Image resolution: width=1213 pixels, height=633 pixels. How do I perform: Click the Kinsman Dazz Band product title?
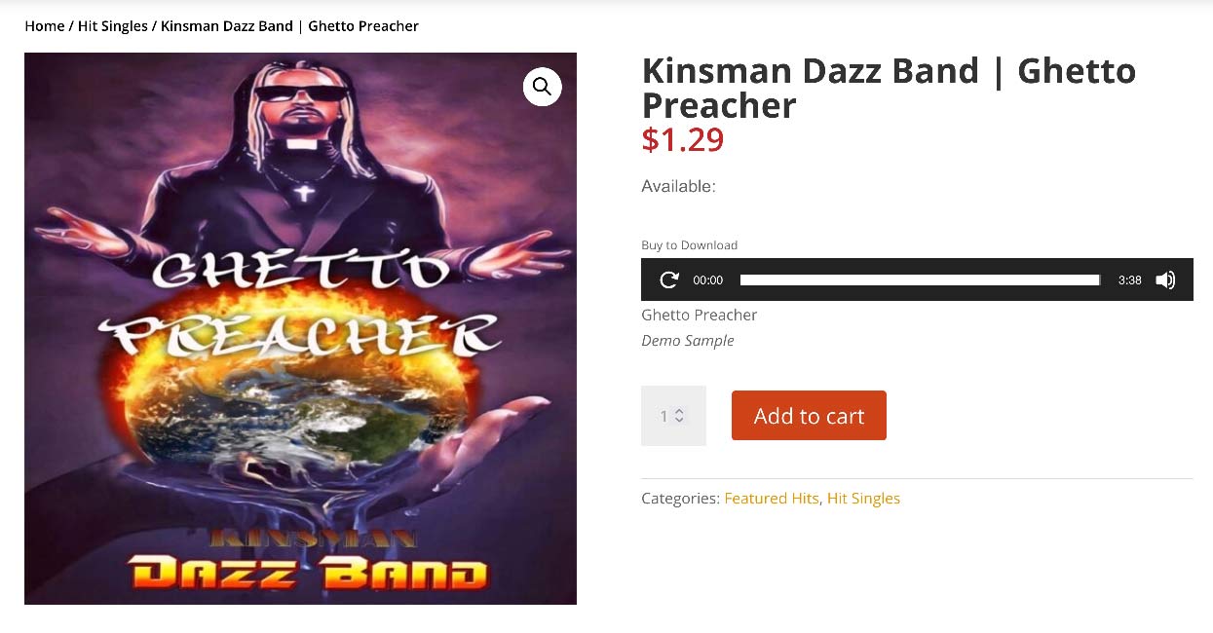point(889,88)
